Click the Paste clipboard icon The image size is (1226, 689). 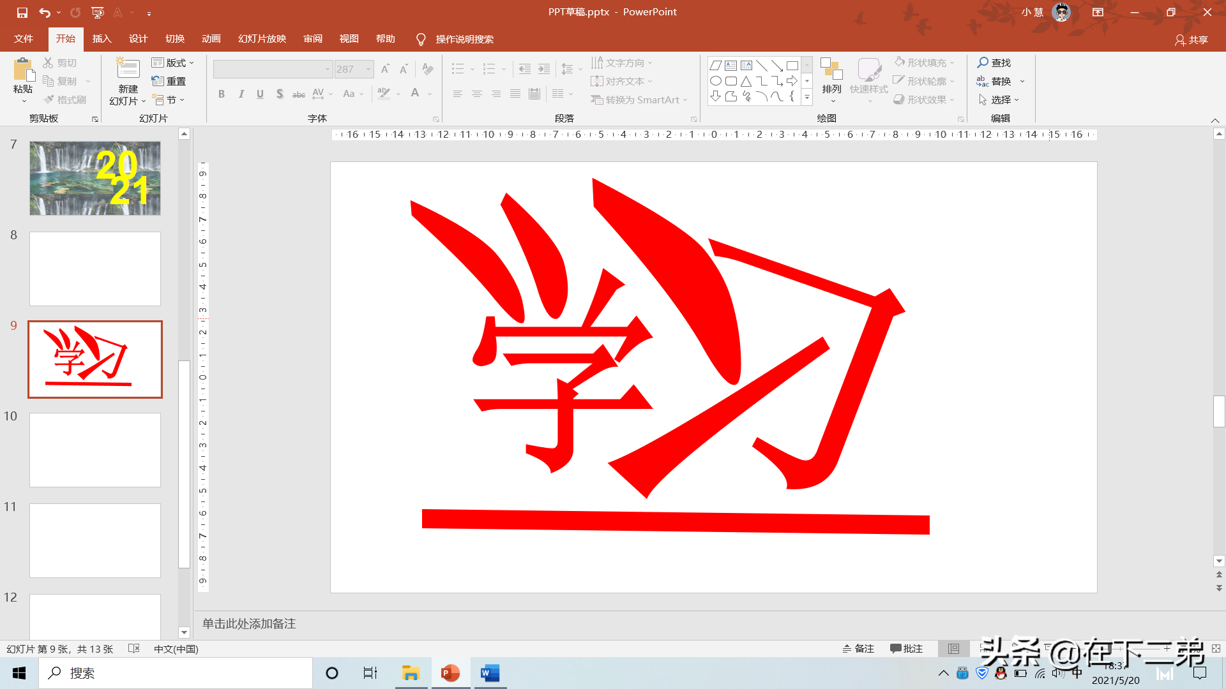23,70
